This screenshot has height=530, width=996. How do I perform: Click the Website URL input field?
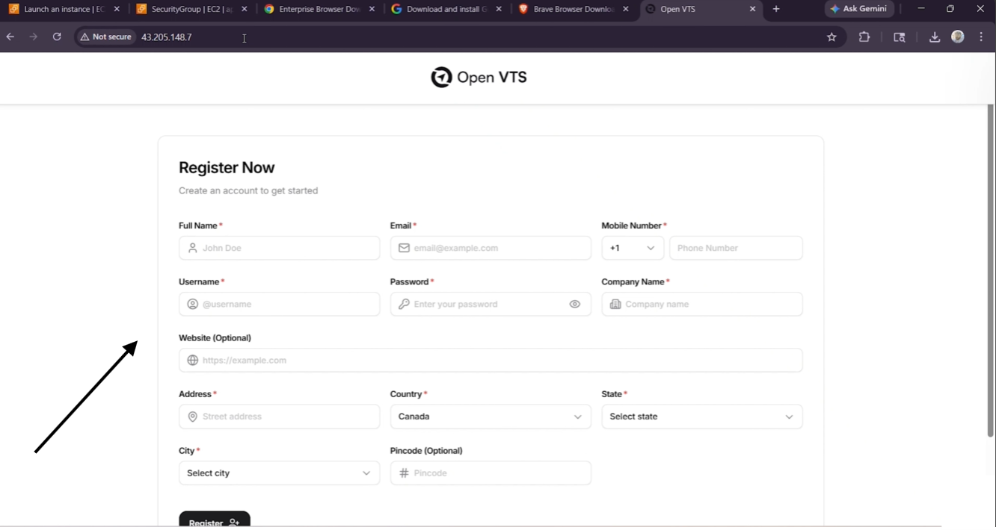coord(491,360)
